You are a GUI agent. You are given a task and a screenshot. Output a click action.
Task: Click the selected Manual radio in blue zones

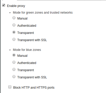tap(14, 55)
